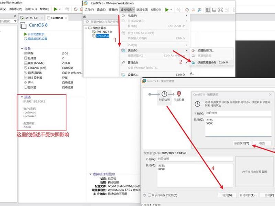Click 虚拟机(M) menu in CentOS 8 window

(x=127, y=10)
